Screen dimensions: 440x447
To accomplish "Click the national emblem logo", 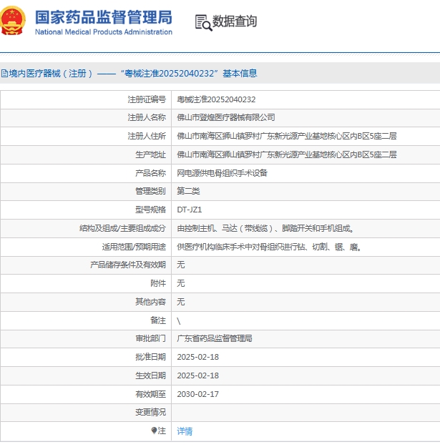I will click(13, 21).
